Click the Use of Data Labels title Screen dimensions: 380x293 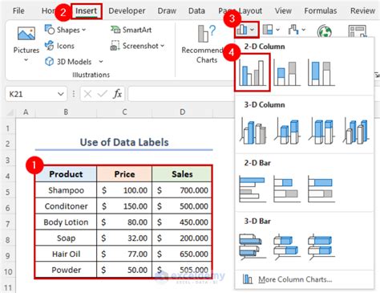124,142
